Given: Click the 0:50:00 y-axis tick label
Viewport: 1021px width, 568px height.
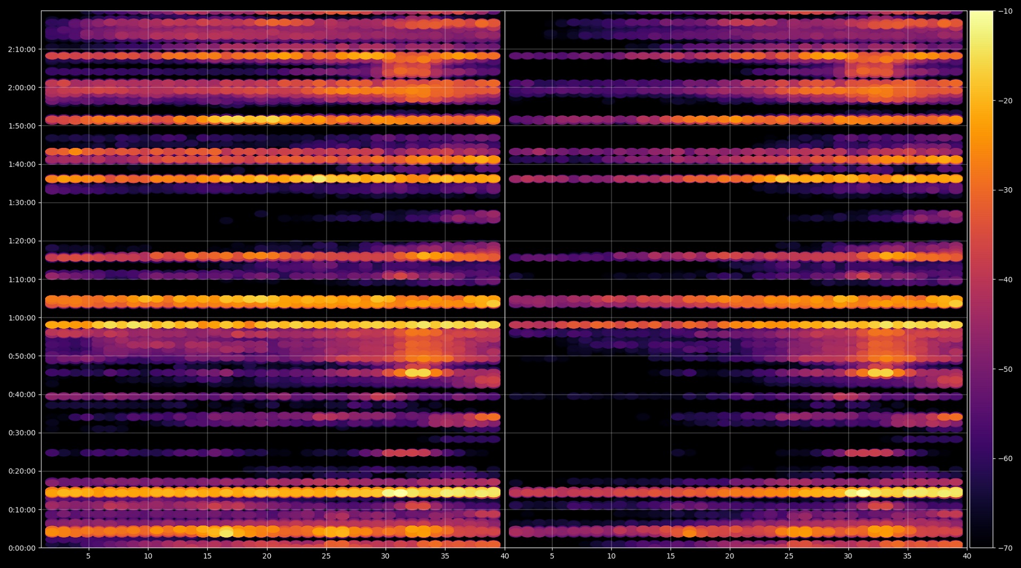Looking at the screenshot, I should (22, 356).
